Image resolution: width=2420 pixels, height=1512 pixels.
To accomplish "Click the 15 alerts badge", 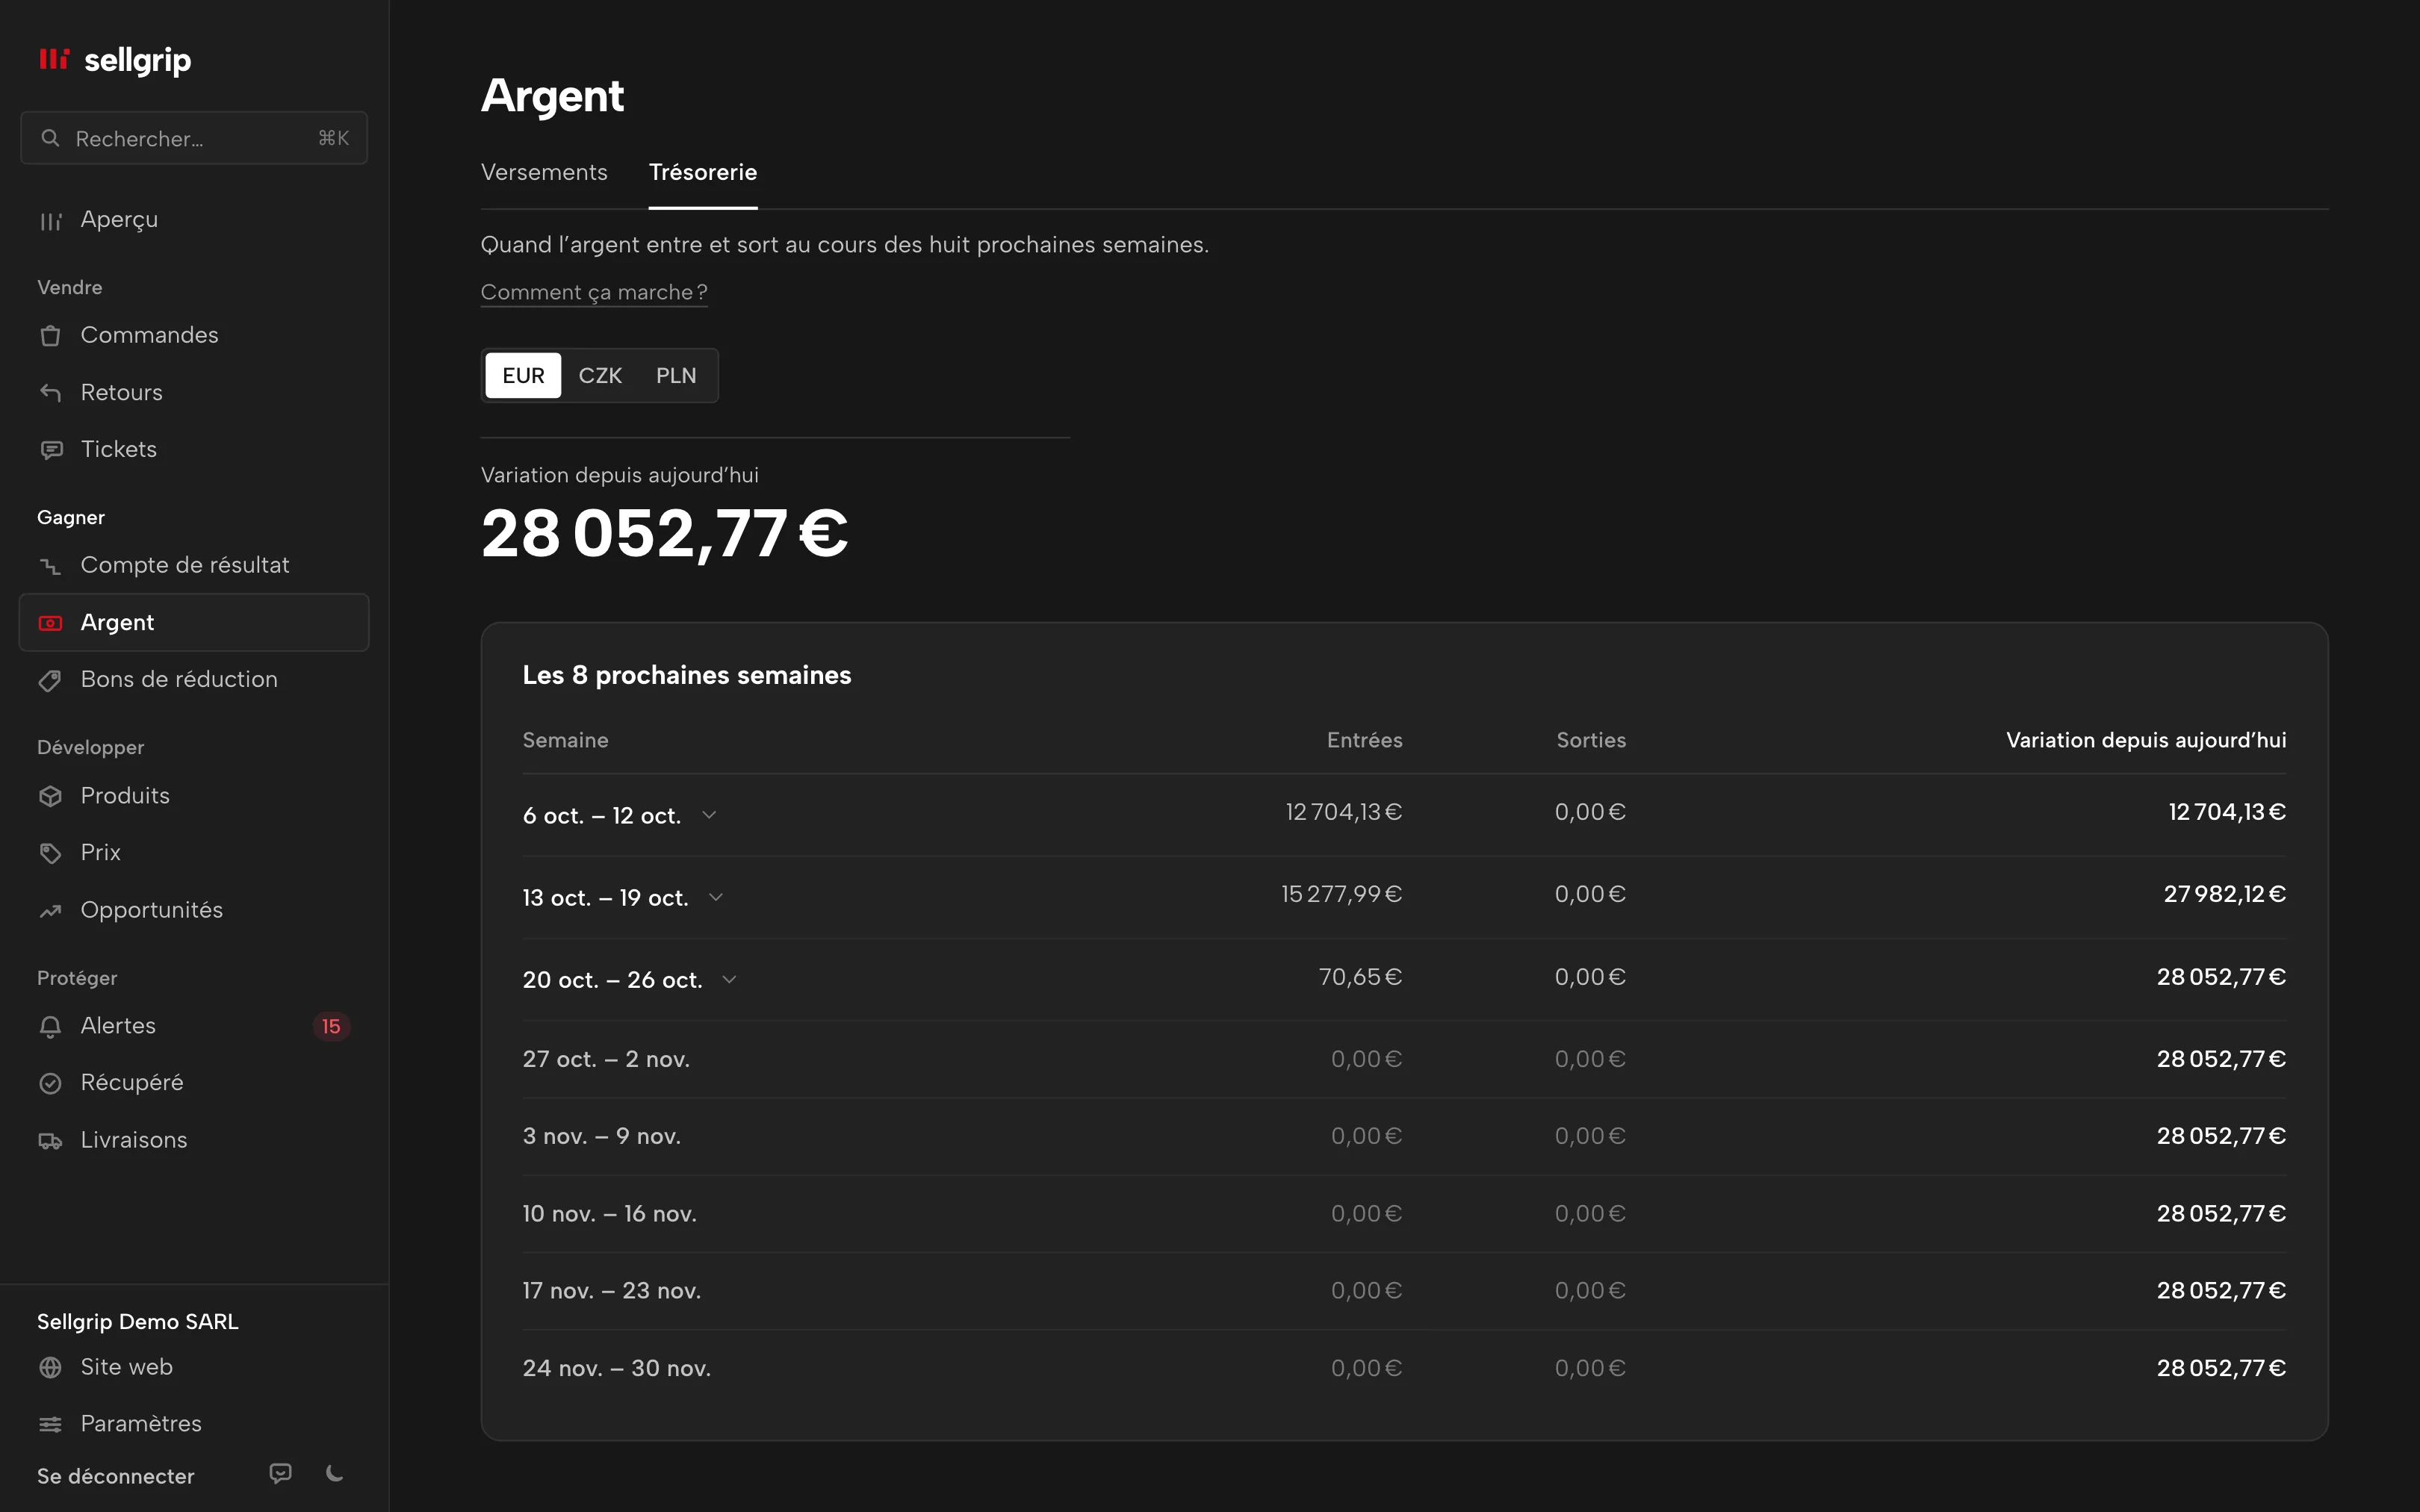I will 331,1027.
